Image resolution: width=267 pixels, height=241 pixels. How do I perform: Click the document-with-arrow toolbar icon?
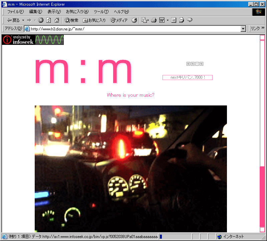pos(182,20)
